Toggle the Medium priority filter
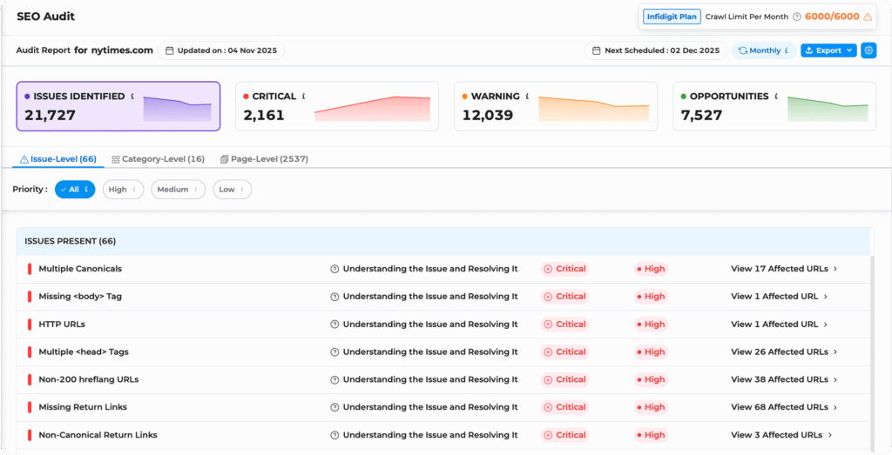The image size is (892, 455). 177,190
